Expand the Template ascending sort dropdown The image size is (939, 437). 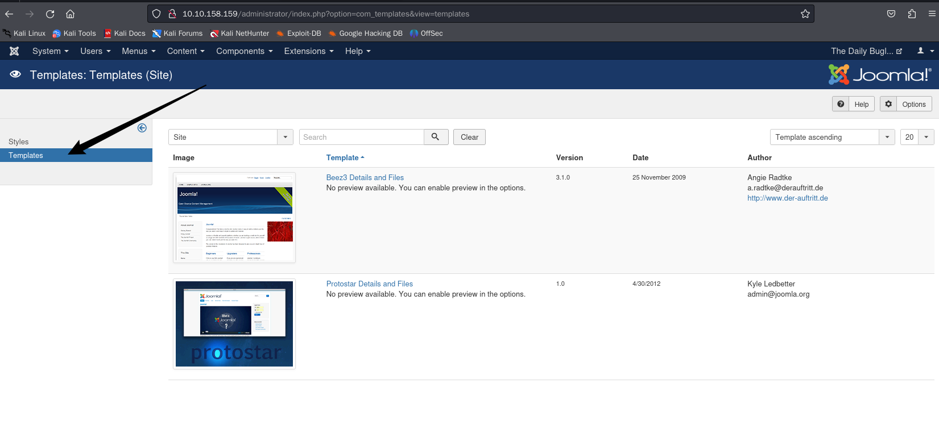tap(833, 137)
